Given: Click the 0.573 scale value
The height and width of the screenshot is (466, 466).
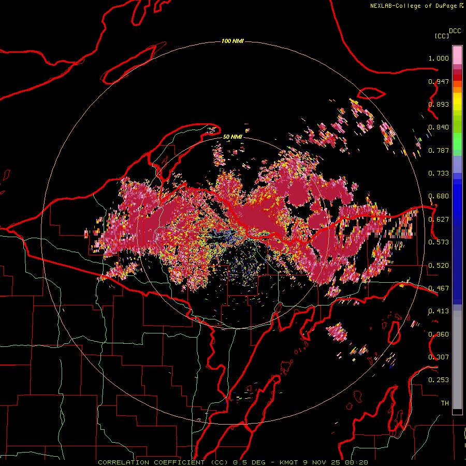Looking at the screenshot, I should pyautogui.click(x=439, y=242).
